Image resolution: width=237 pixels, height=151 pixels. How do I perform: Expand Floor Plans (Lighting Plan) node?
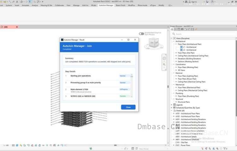[x=176, y=76]
